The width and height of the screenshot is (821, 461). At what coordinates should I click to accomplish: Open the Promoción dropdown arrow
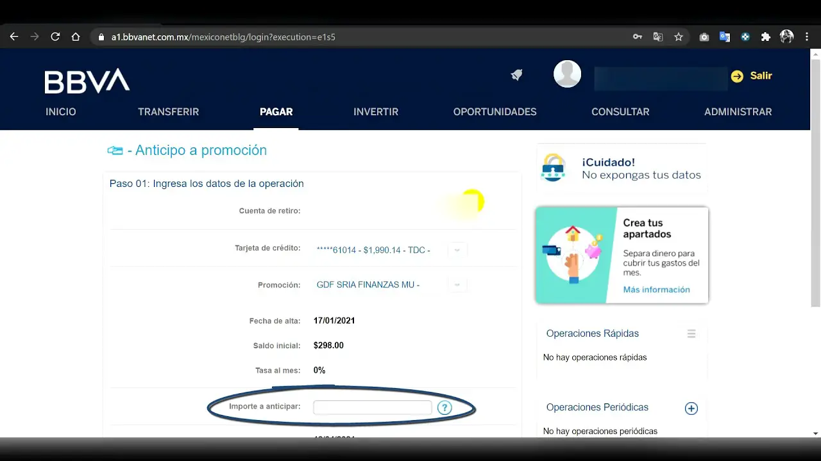coord(457,285)
